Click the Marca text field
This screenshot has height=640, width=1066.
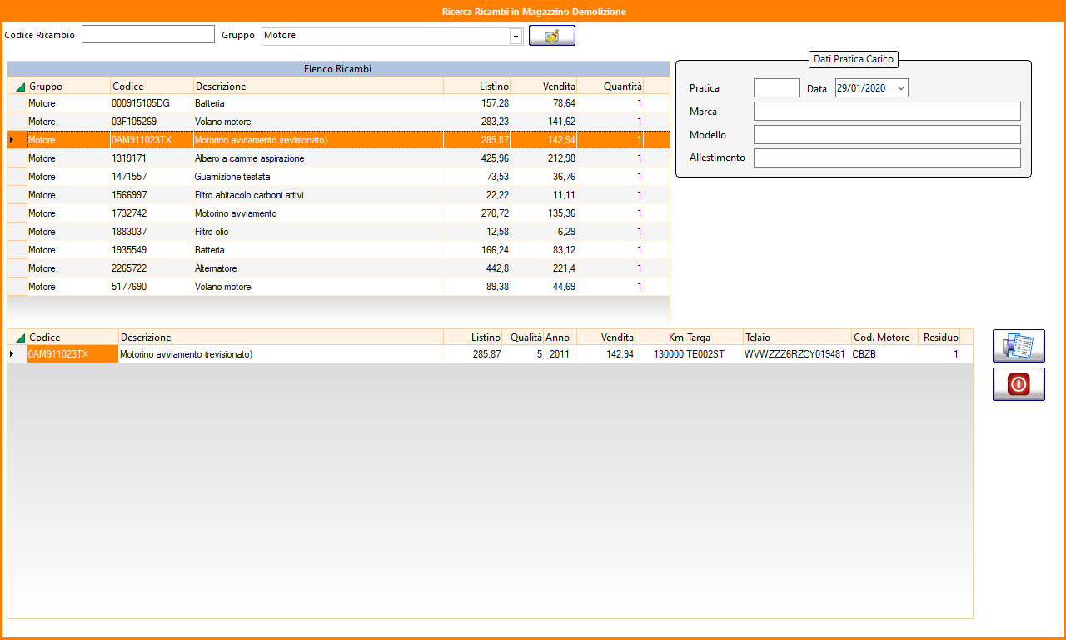click(887, 112)
